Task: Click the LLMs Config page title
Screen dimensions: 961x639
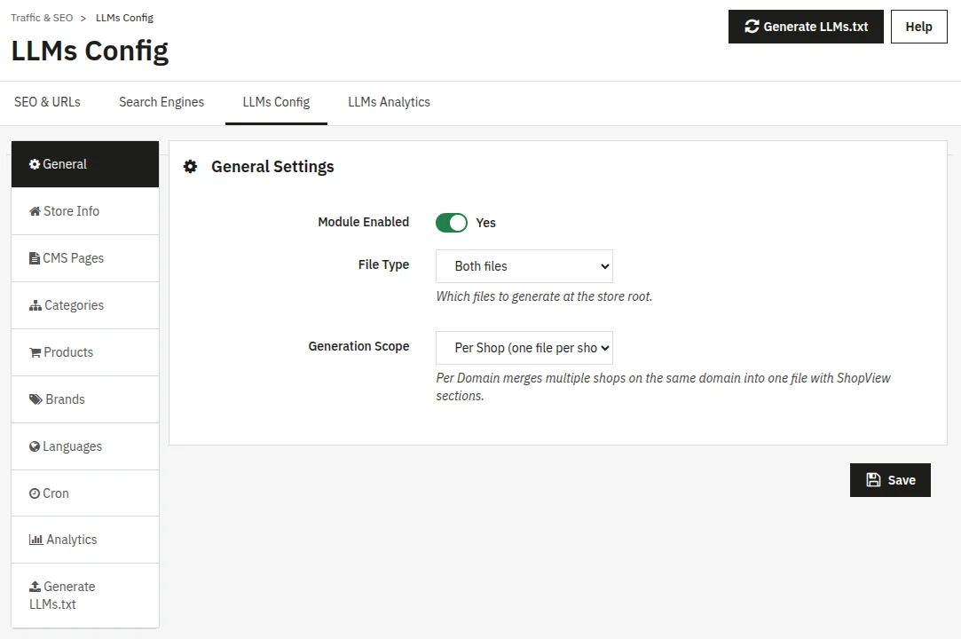Action: (x=91, y=51)
